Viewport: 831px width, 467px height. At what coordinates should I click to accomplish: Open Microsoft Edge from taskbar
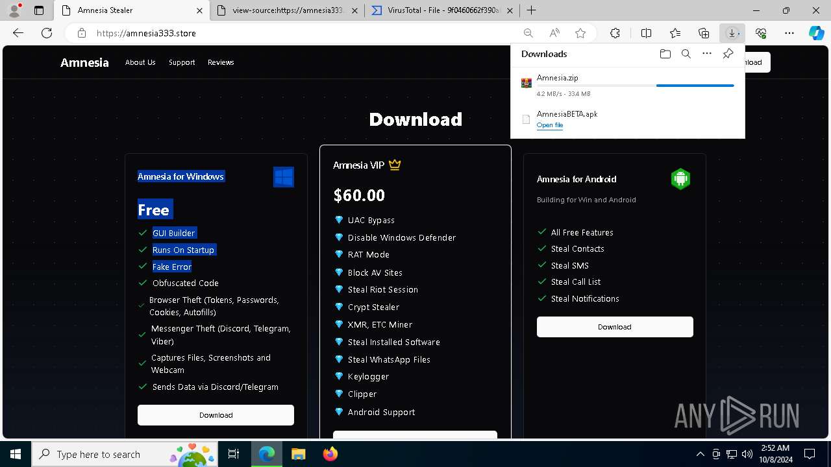[x=267, y=454]
